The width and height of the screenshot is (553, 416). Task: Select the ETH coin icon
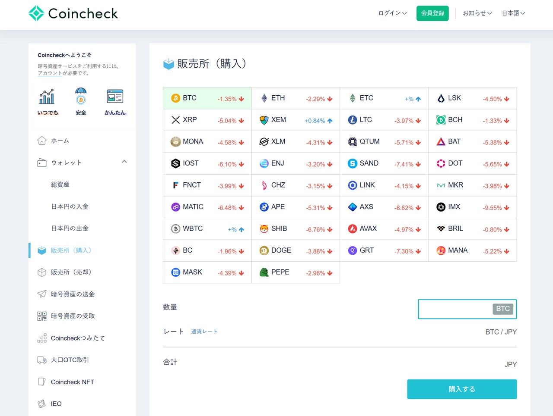[x=264, y=98]
